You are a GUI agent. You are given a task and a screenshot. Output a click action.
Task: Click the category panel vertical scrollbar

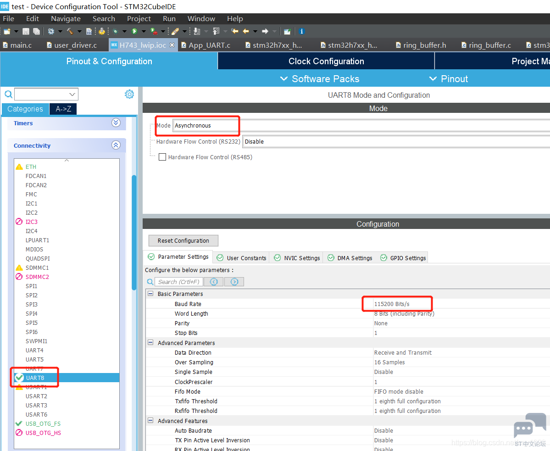click(x=134, y=233)
